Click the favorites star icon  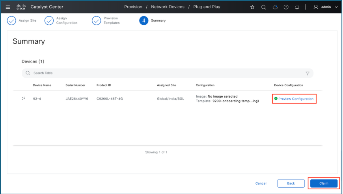pyautogui.click(x=252, y=7)
